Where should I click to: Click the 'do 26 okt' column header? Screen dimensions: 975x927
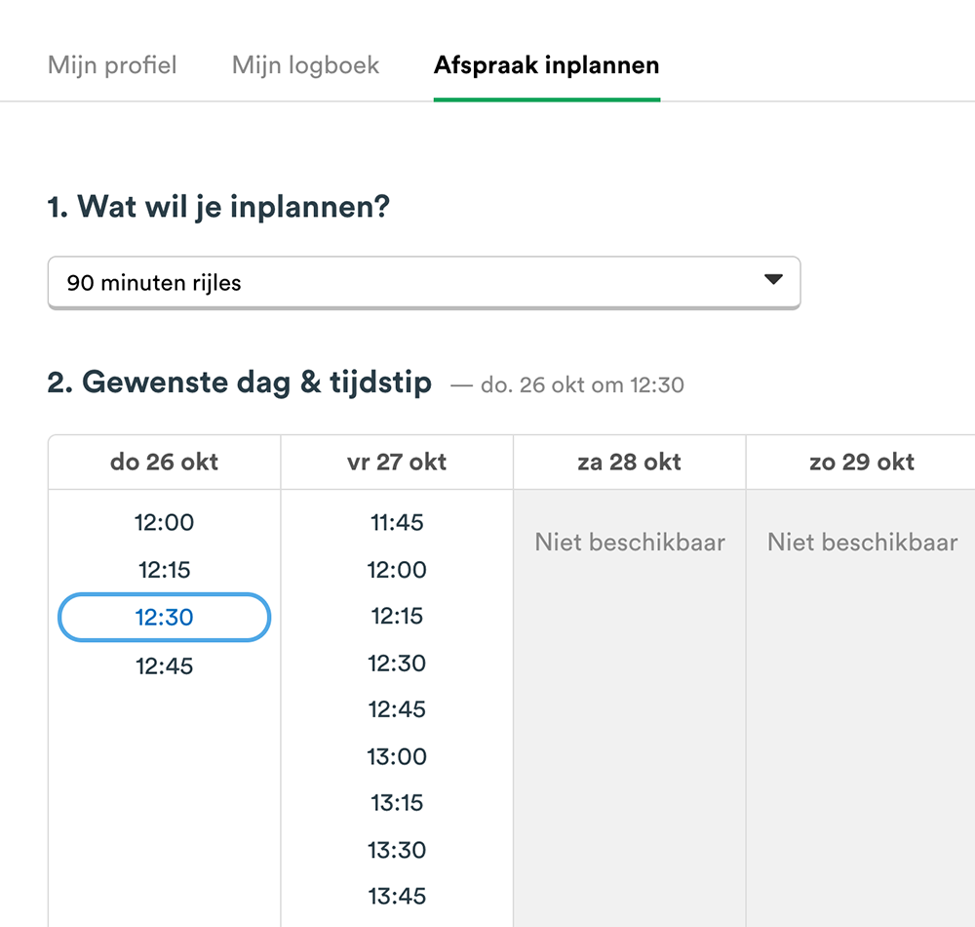coord(163,462)
